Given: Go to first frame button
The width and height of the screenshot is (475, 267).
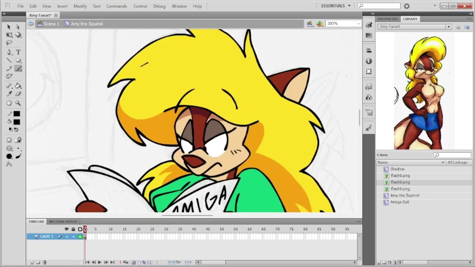Looking at the screenshot, I should pyautogui.click(x=88, y=262).
